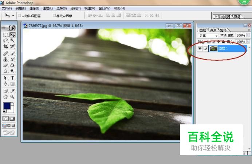Toggle lock image pixels brush icon

point(214,42)
